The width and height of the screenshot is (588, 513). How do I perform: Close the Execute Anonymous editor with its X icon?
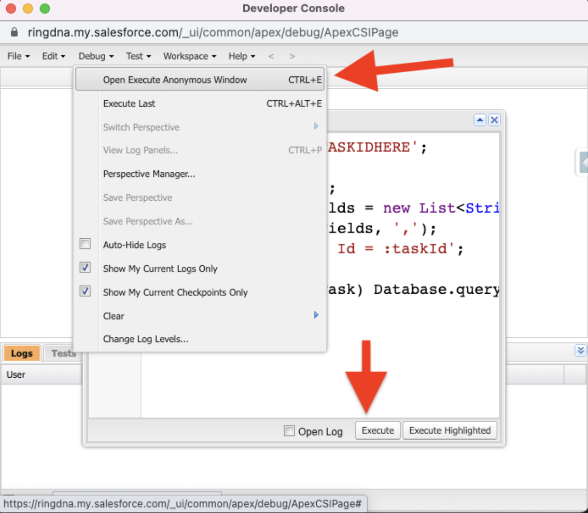pos(494,120)
